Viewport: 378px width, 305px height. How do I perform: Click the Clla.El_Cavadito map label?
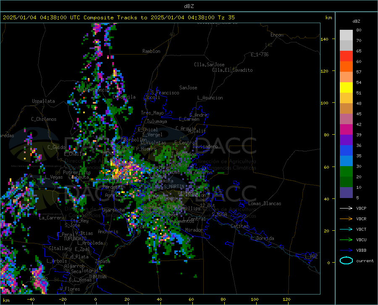pyautogui.click(x=232, y=70)
